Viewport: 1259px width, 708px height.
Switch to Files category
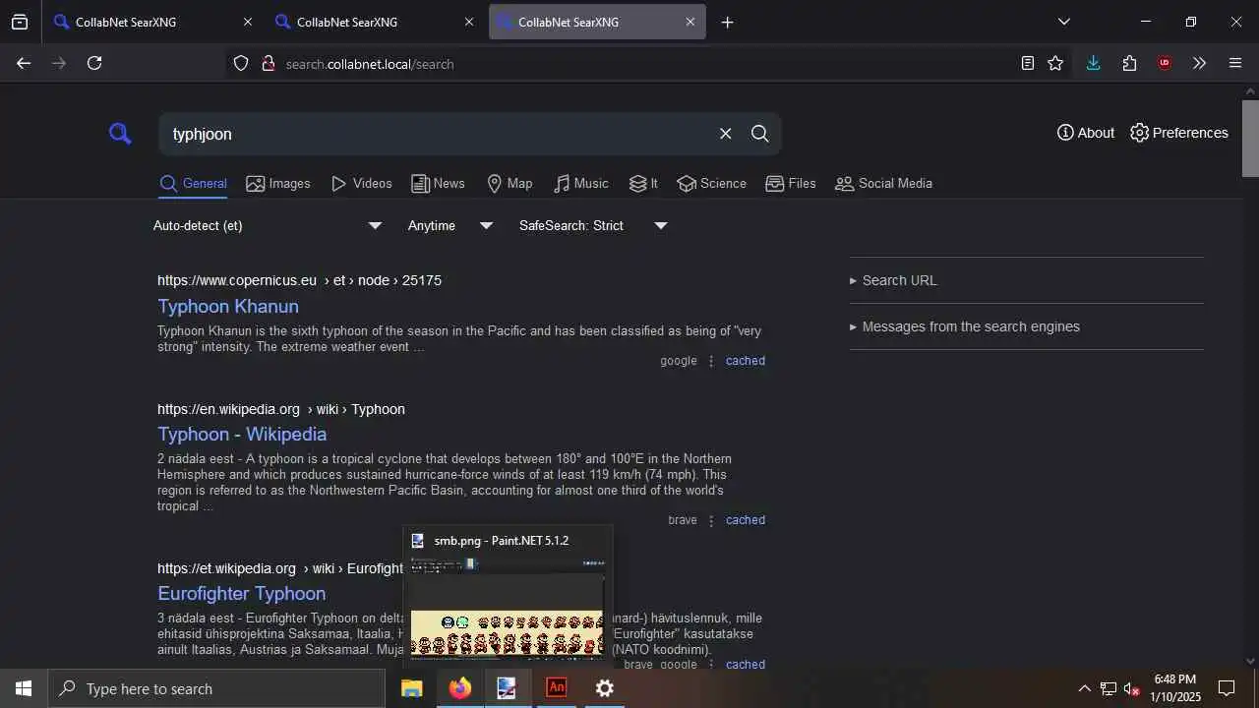791,184
